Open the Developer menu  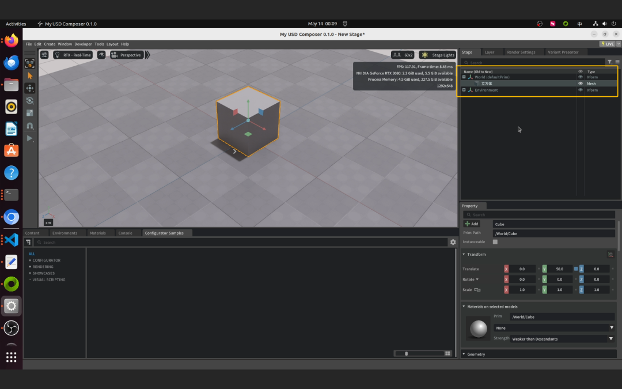(83, 44)
